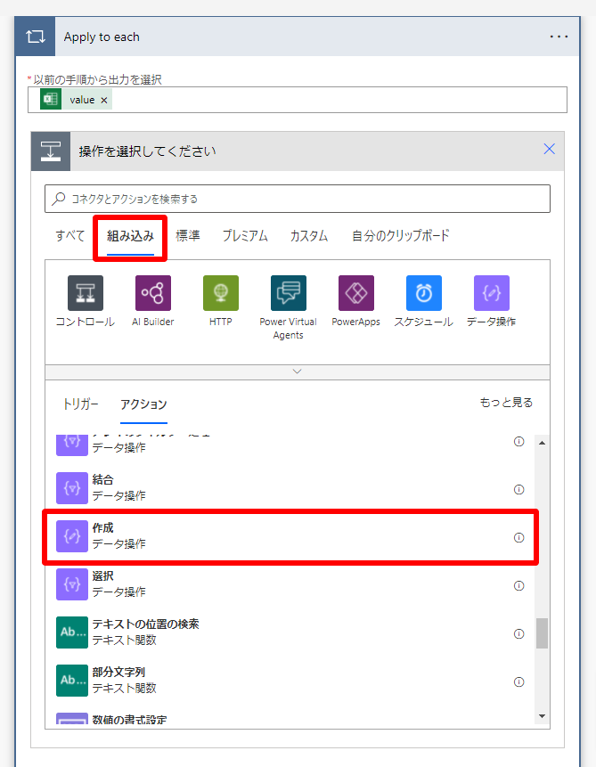This screenshot has width=596, height=767.
Task: Click the actions list scrollbar thumb
Action: click(542, 633)
